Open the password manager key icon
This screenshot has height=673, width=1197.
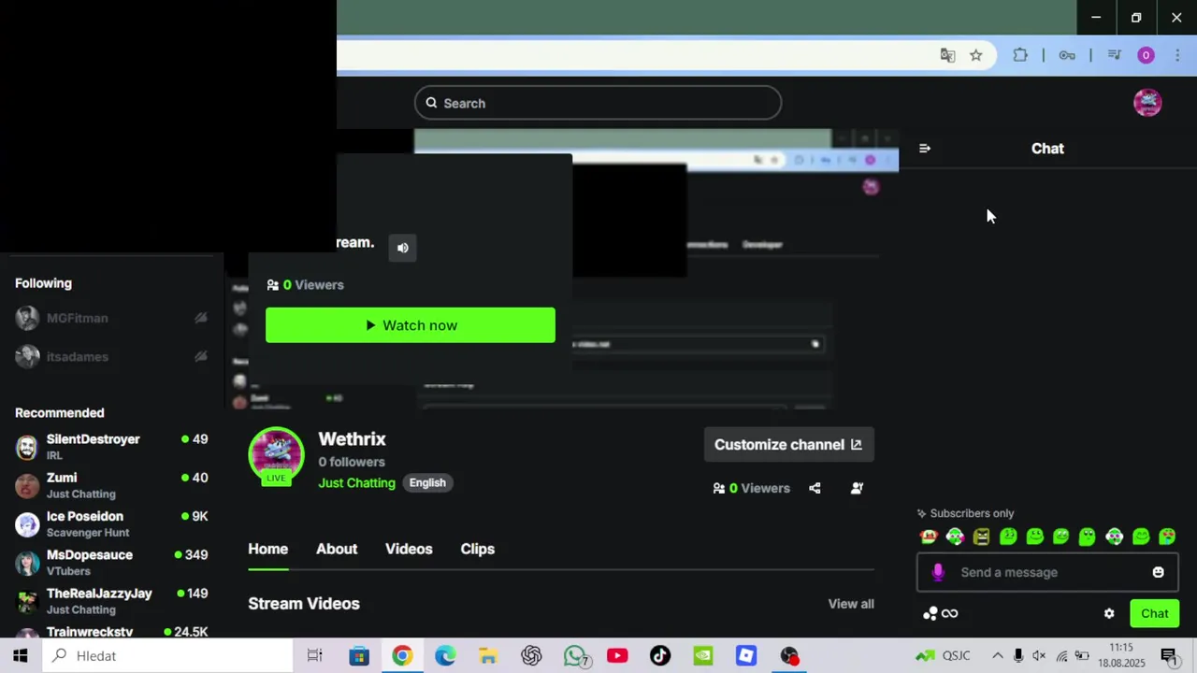tap(1067, 55)
